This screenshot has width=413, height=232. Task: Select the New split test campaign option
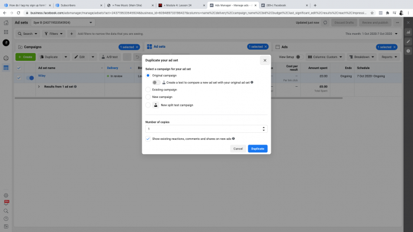point(148,105)
